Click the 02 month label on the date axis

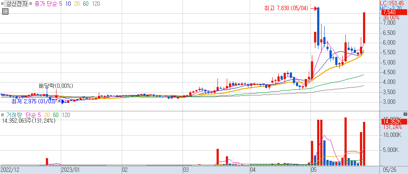(x=125, y=170)
